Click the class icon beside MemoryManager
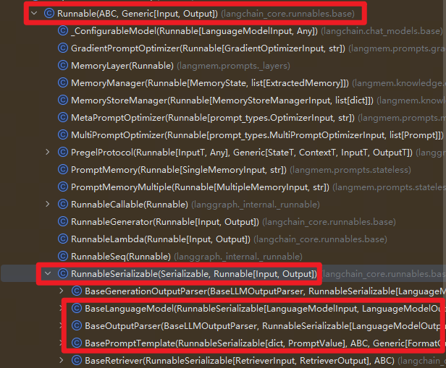The height and width of the screenshot is (368, 446). [x=63, y=82]
